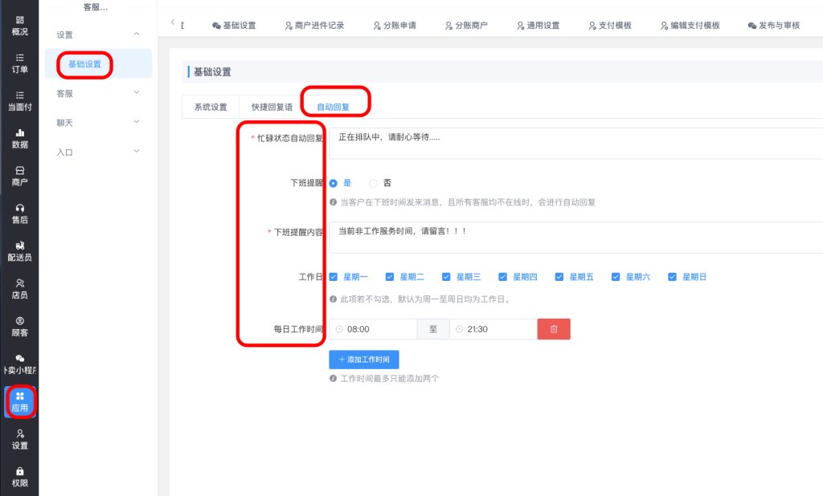Switch to 快捷回复语 tab
The width and height of the screenshot is (823, 496).
pyautogui.click(x=272, y=107)
